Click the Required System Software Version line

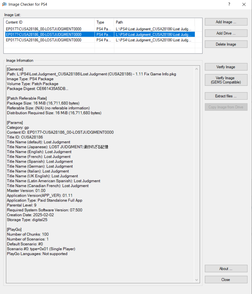(45, 210)
